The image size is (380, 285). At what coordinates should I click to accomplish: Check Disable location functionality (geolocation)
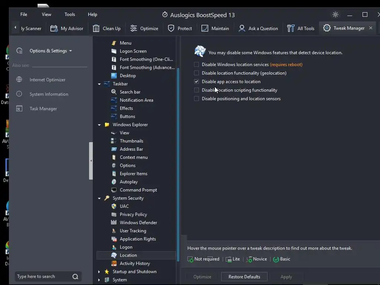click(x=197, y=73)
